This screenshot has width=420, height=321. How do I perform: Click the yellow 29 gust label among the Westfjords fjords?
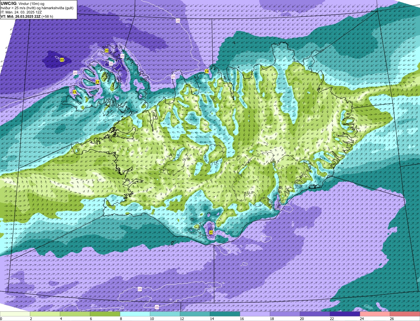click(97, 82)
